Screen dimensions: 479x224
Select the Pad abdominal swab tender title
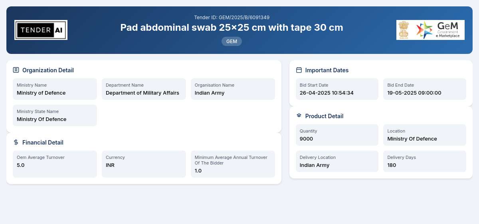(x=232, y=28)
